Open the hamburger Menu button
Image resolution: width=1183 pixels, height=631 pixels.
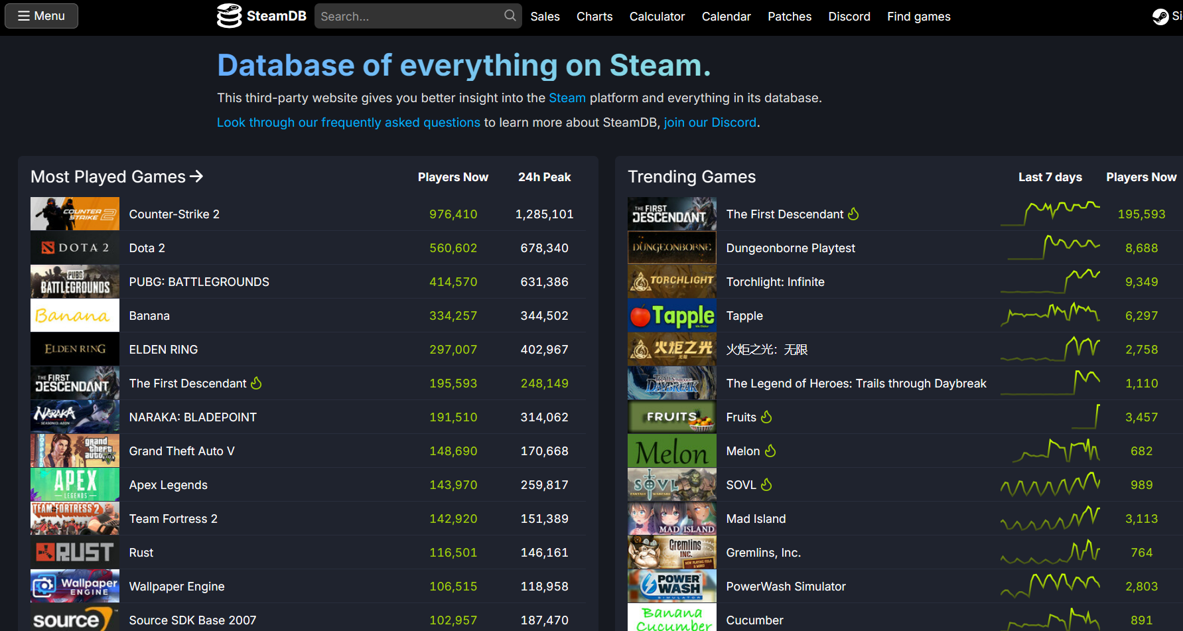coord(41,16)
